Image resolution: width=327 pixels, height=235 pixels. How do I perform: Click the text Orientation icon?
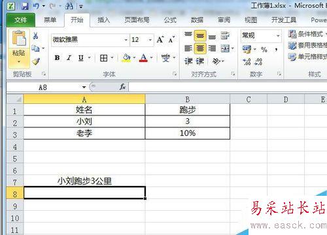(216, 61)
